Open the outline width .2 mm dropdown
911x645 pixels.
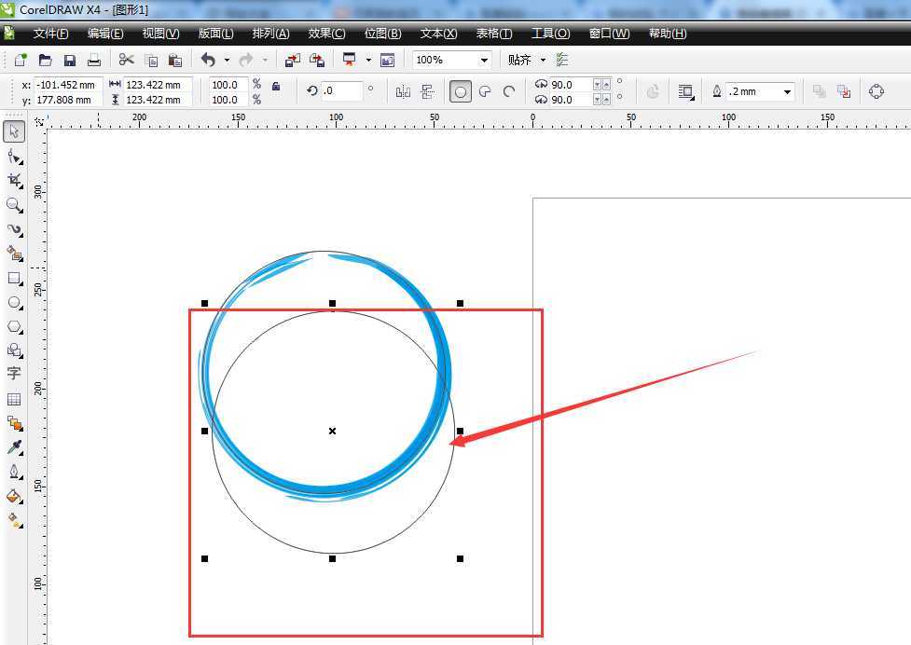(788, 91)
